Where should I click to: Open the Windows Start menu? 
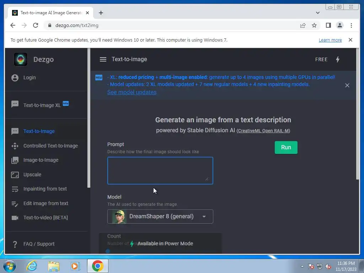10,266
